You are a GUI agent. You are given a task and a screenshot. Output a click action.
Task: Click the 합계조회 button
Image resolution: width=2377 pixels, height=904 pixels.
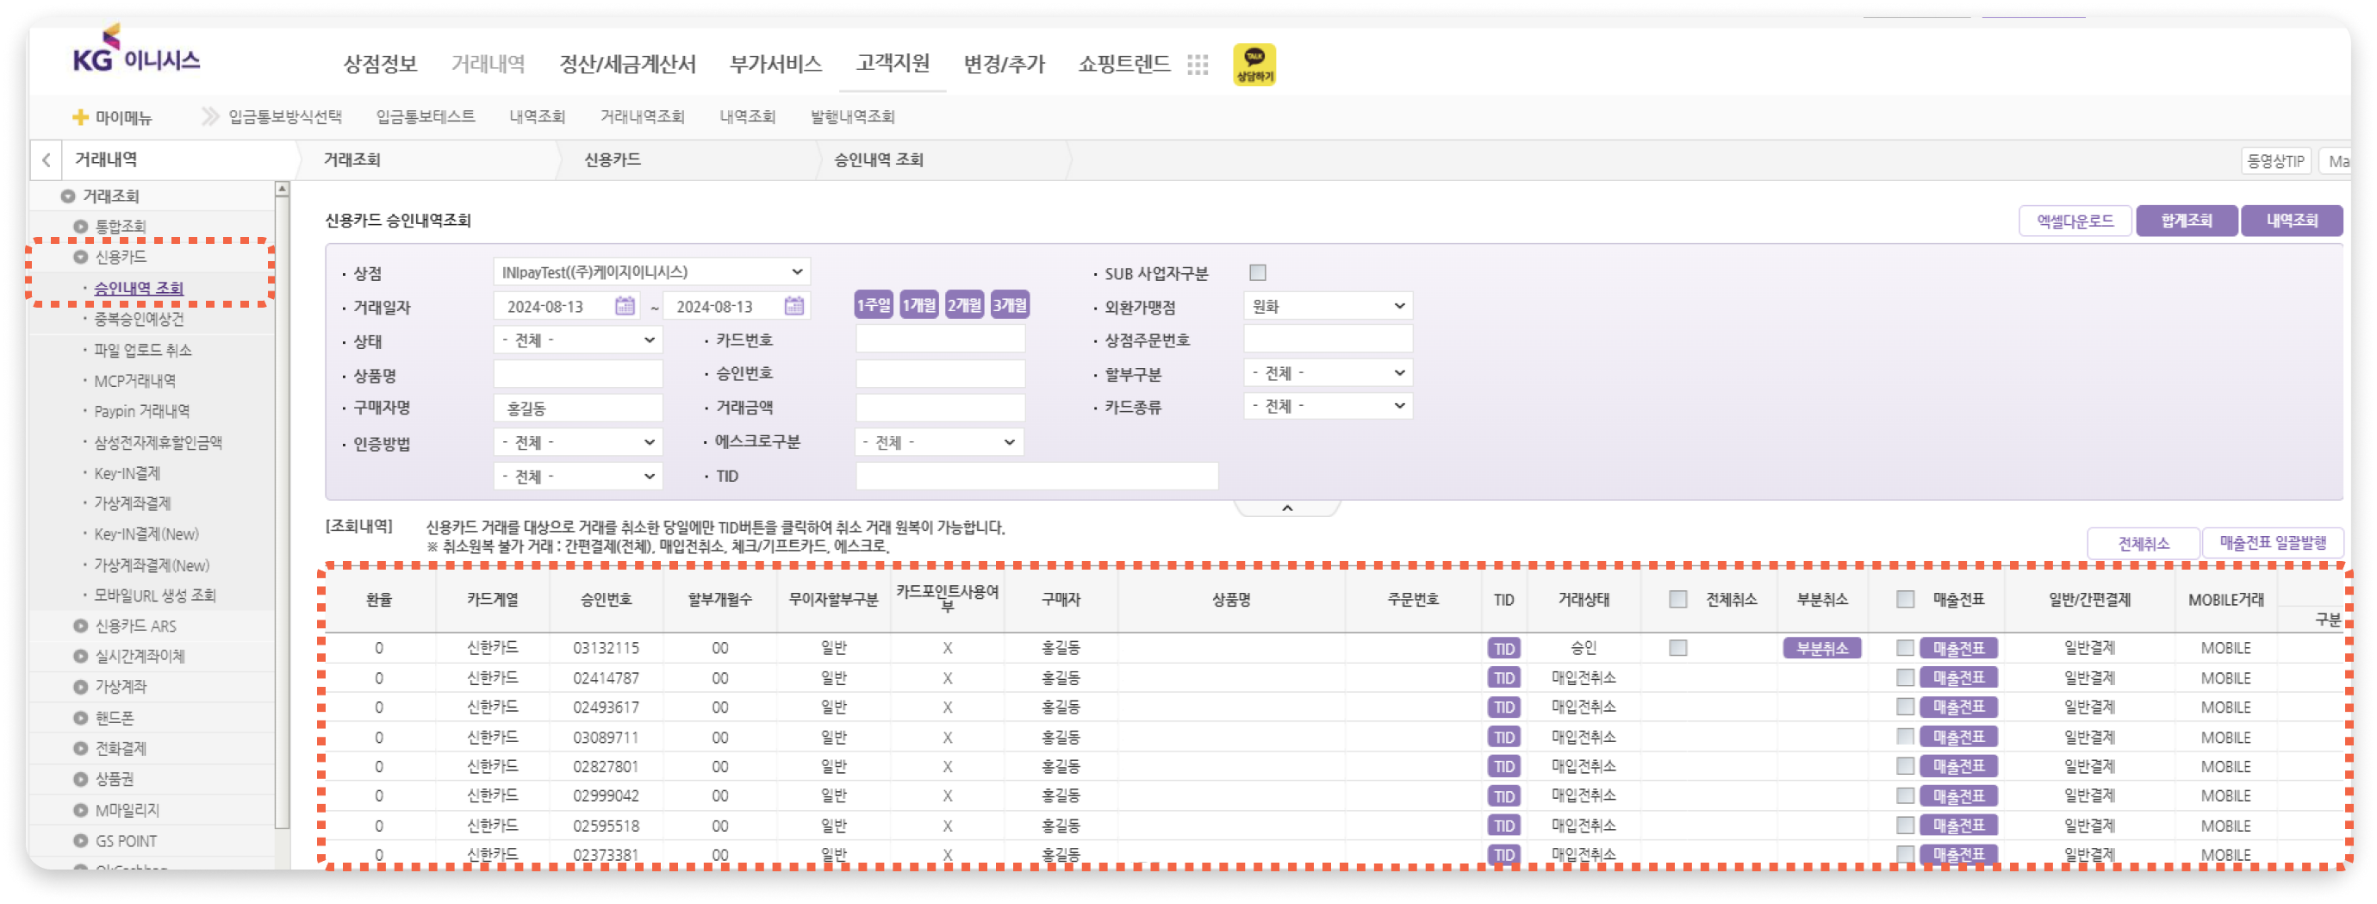2186,221
